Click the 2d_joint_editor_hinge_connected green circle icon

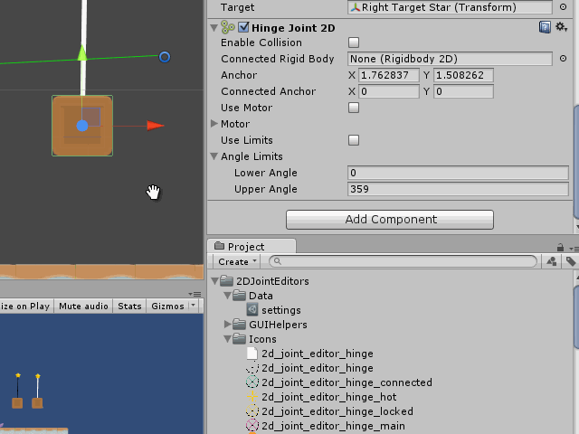point(252,382)
